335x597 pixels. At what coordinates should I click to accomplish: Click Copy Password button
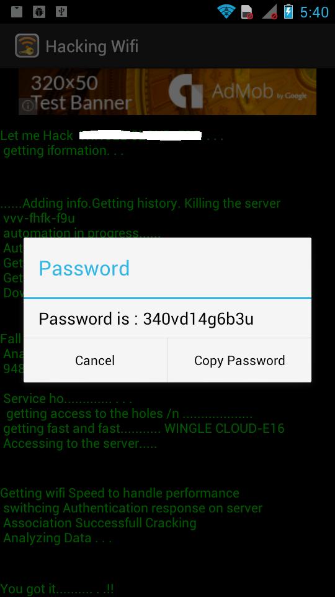click(x=239, y=360)
